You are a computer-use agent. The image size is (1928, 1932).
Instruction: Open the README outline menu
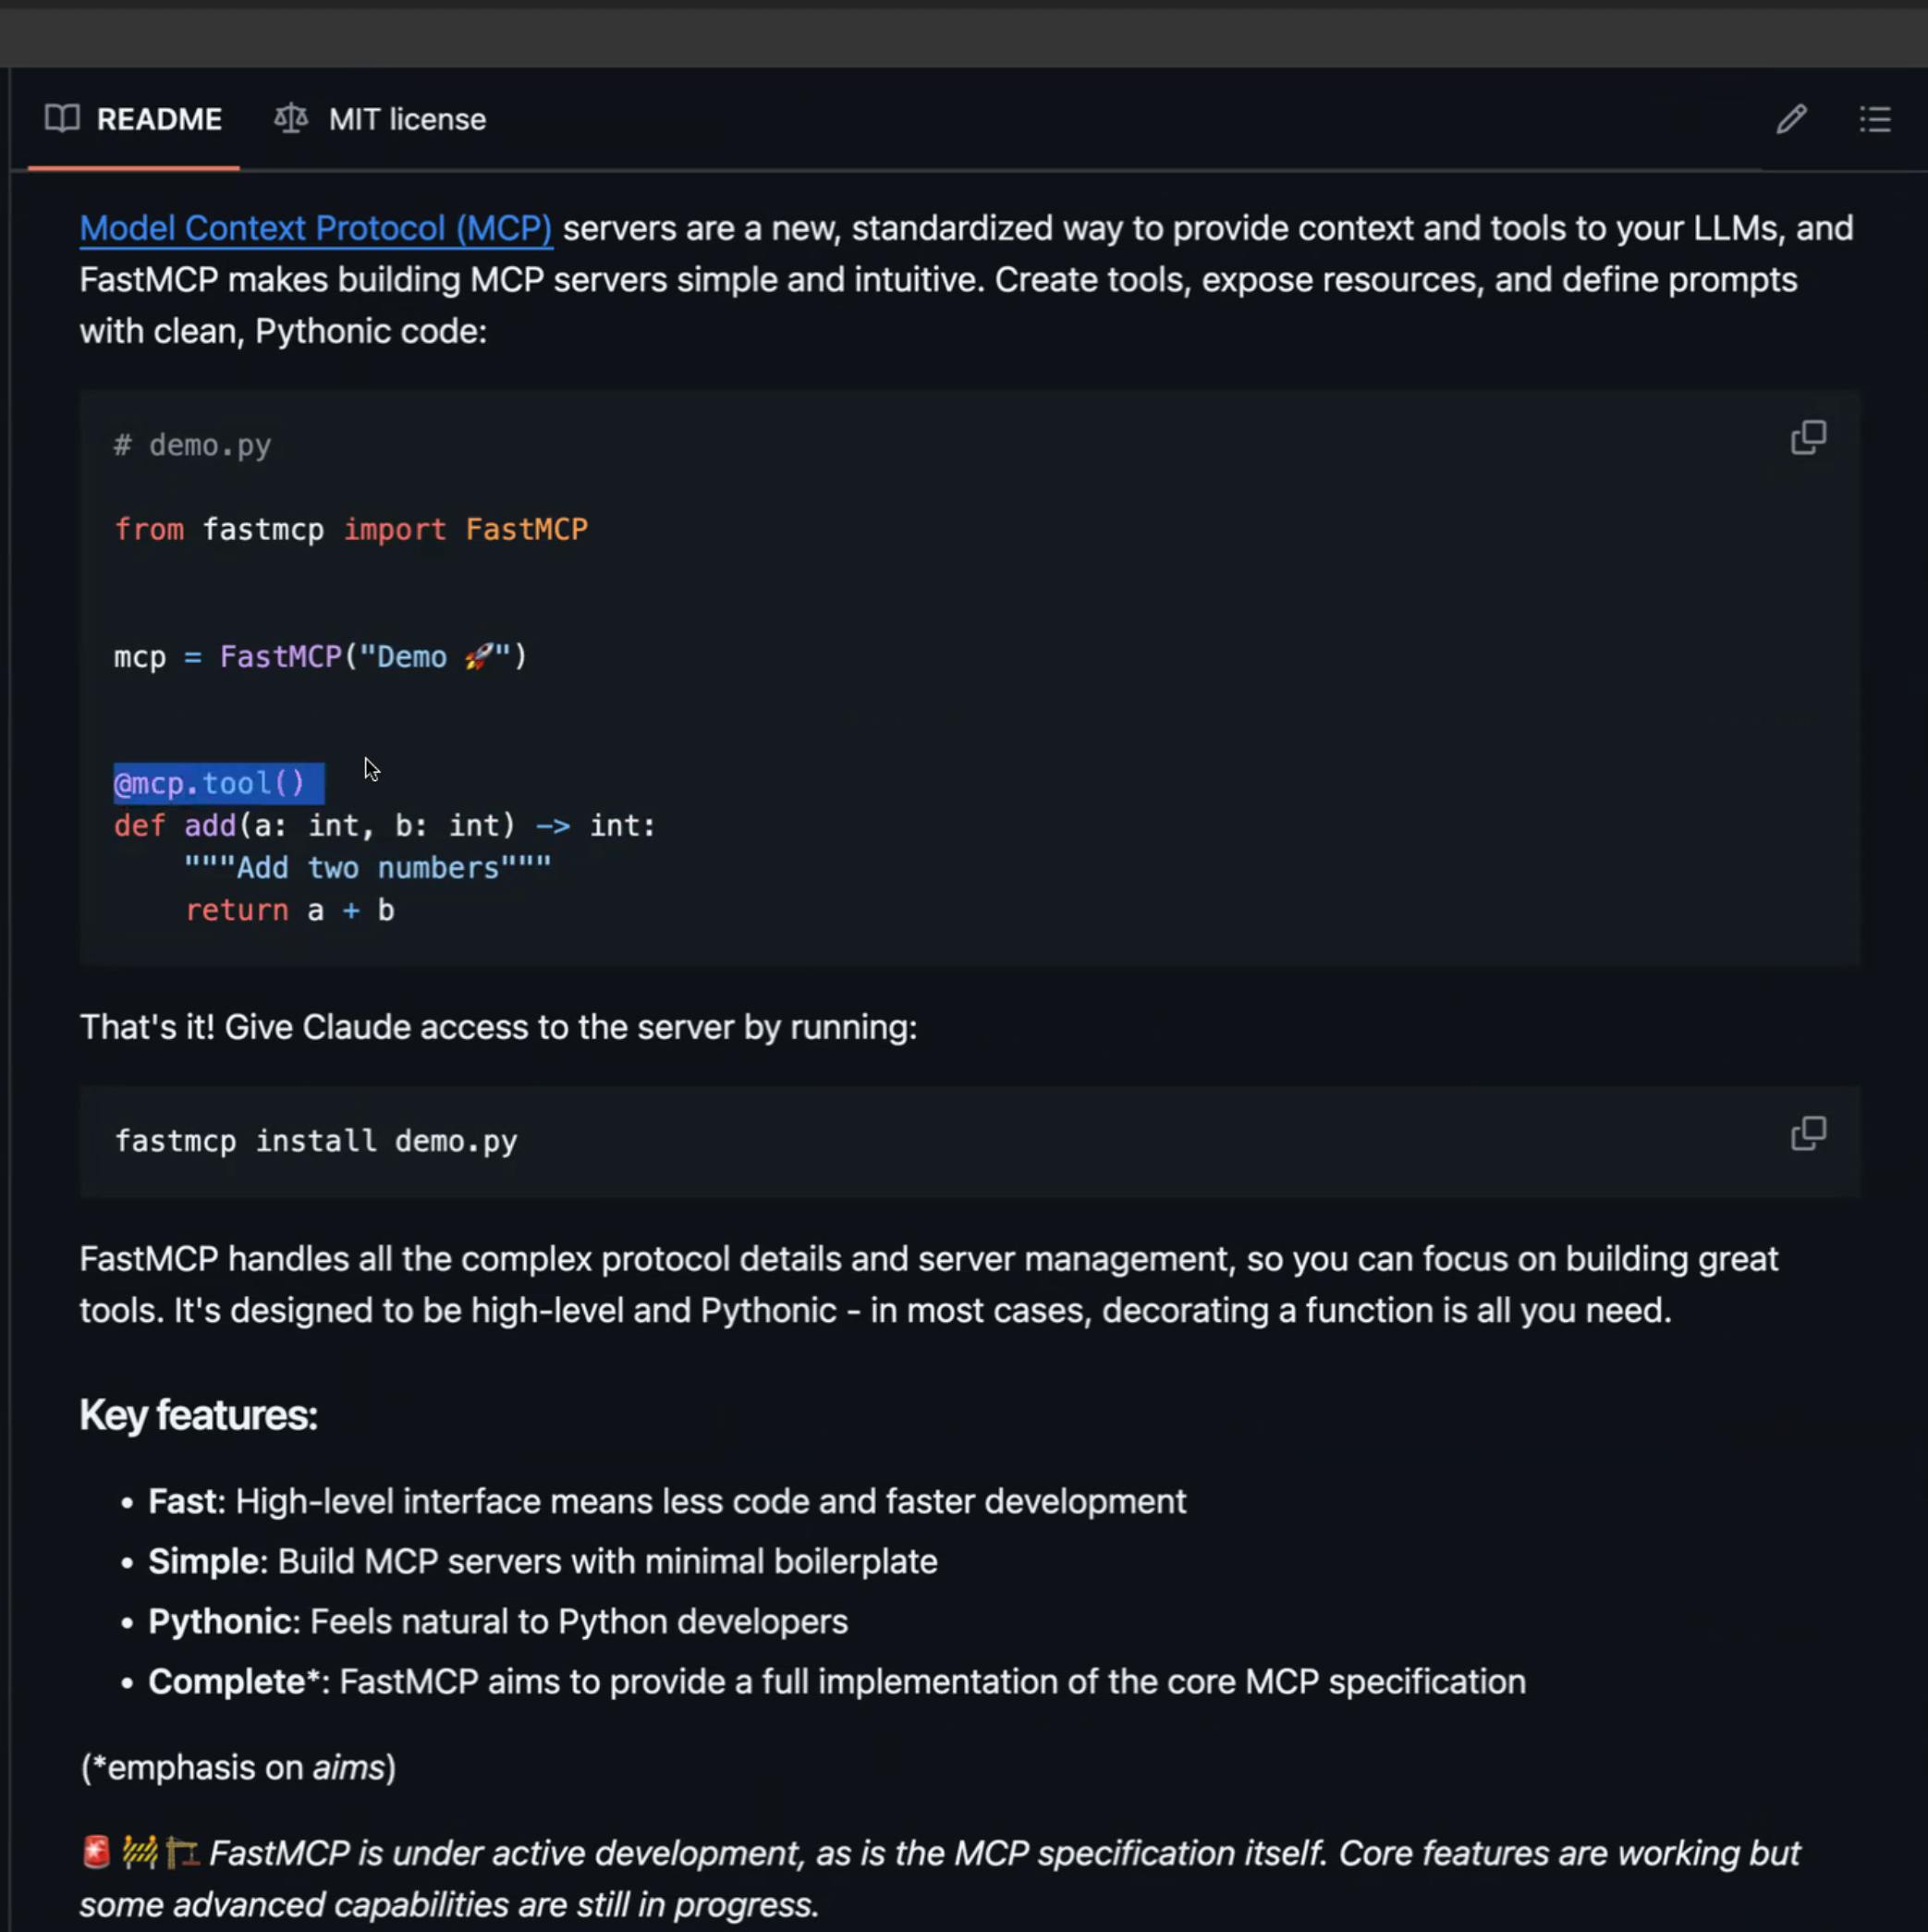[1874, 120]
